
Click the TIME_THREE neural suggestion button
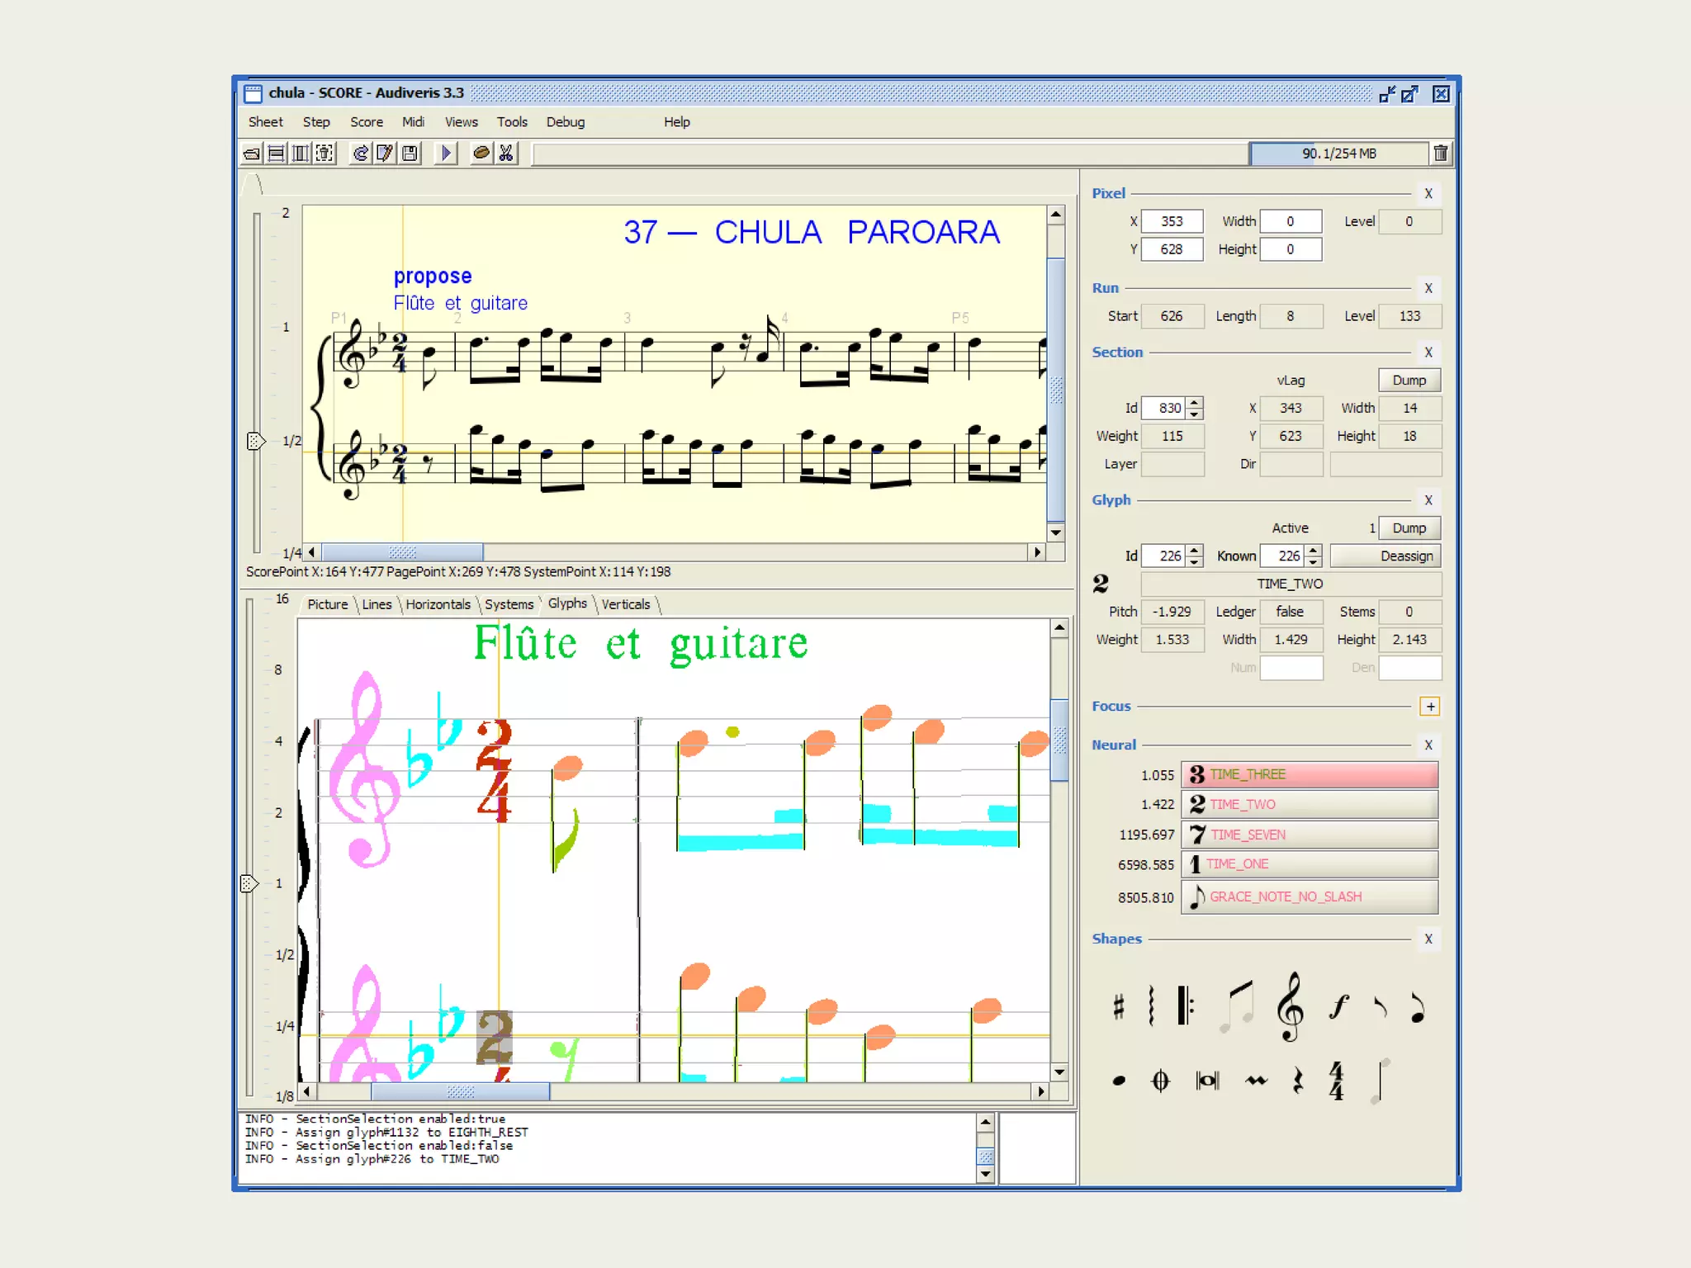click(1309, 774)
